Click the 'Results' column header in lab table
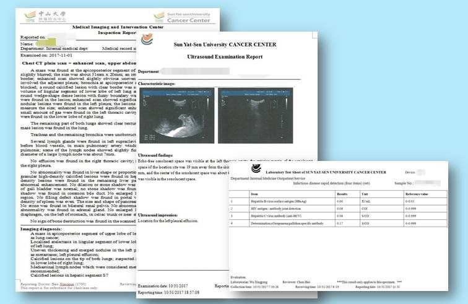Image resolution: width=468 pixels, height=304 pixels. click(342, 194)
